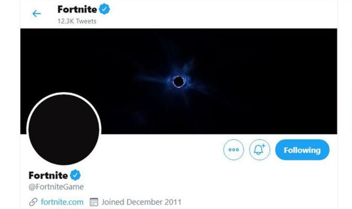
Task: Click the verified badge next to profile name
Action: [76, 175]
